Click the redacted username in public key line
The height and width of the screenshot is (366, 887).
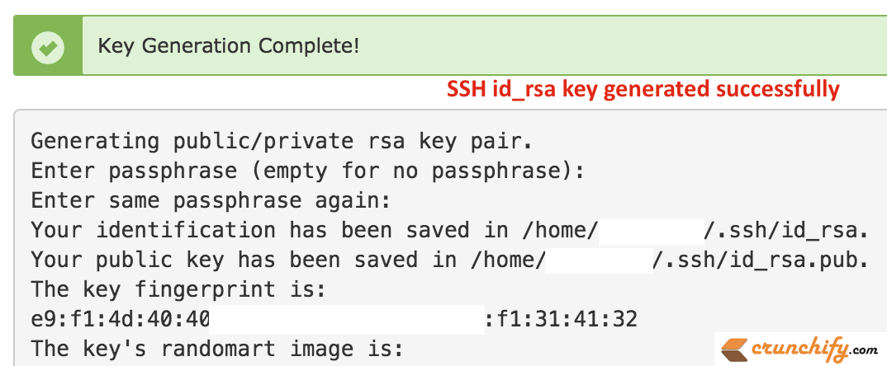coord(599,260)
